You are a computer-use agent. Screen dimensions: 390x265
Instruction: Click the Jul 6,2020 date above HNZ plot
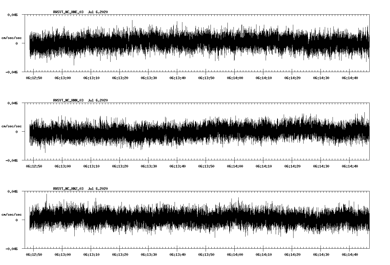98,188
